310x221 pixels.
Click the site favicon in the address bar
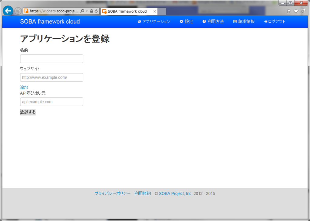(26, 11)
